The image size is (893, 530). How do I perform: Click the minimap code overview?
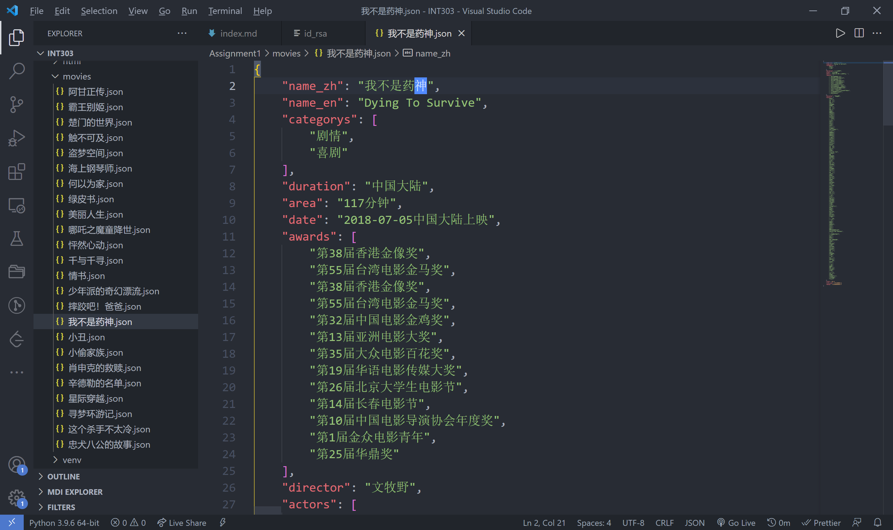click(x=836, y=172)
